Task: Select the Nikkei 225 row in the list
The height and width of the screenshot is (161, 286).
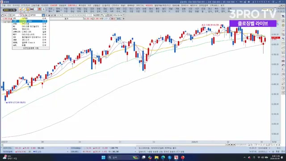Action: coord(30,32)
